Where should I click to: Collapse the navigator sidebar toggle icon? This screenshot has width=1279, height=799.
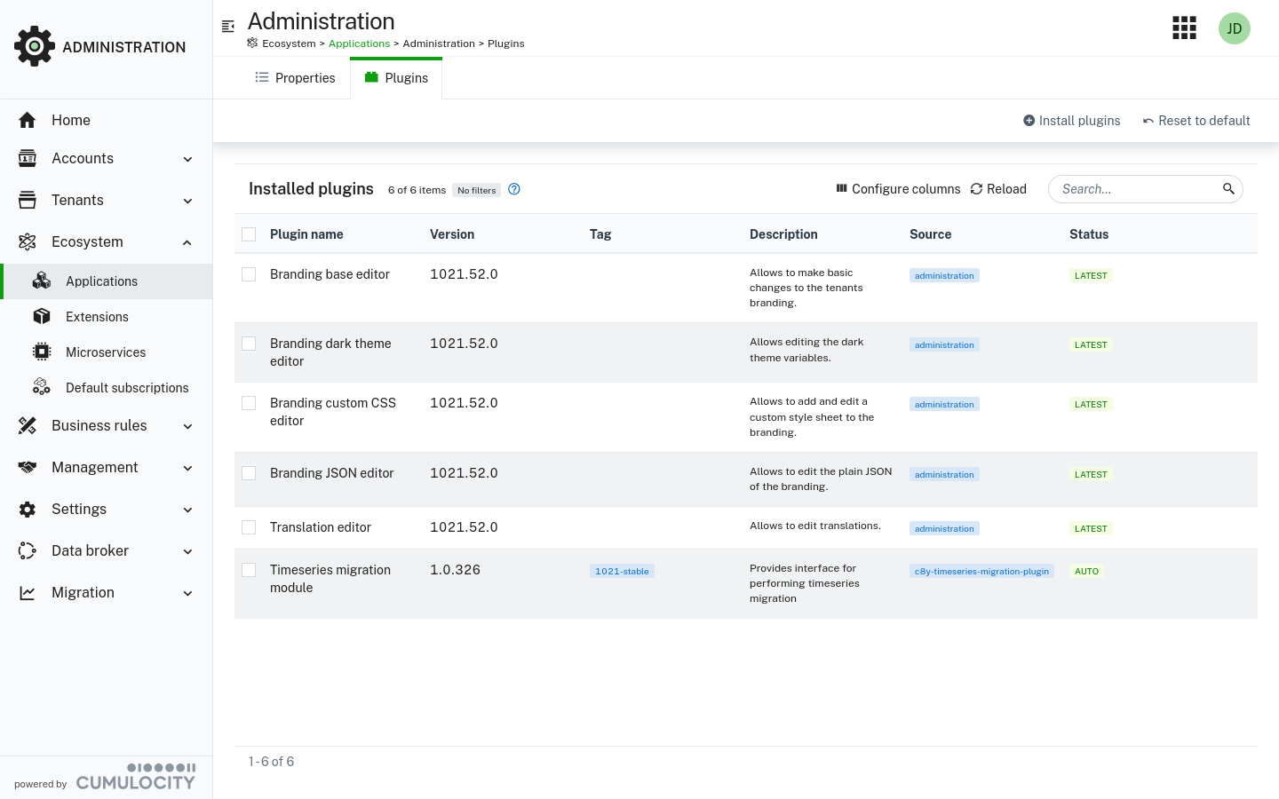(x=228, y=27)
